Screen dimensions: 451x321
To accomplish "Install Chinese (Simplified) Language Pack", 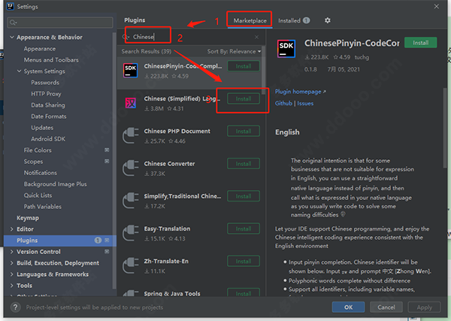I will pos(244,98).
